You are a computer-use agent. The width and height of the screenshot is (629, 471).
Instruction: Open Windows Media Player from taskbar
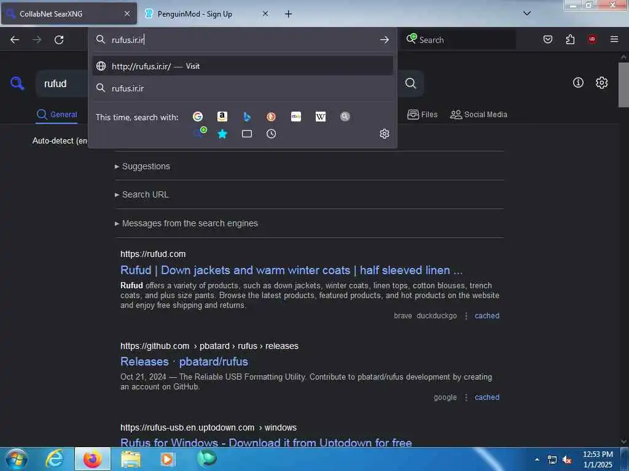pos(168,459)
